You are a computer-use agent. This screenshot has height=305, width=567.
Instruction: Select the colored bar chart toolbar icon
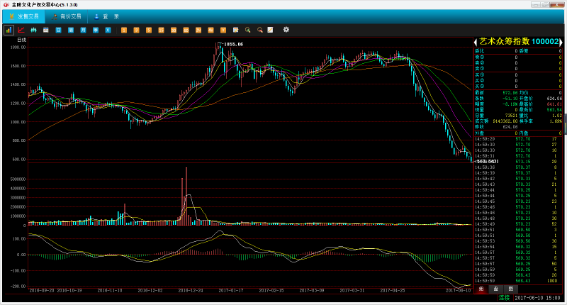9,30
